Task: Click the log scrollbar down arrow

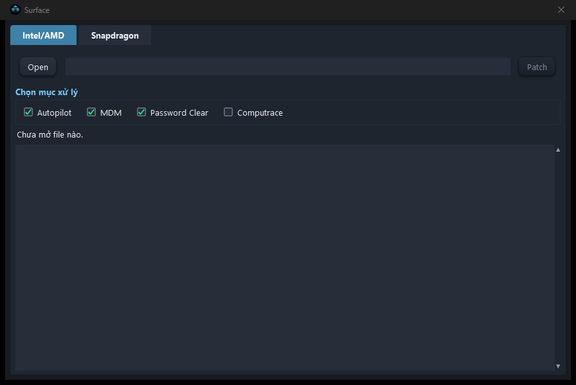Action: 558,366
